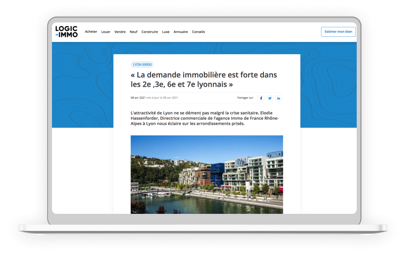Click the 08 avr 2021 publication date

tap(138, 98)
